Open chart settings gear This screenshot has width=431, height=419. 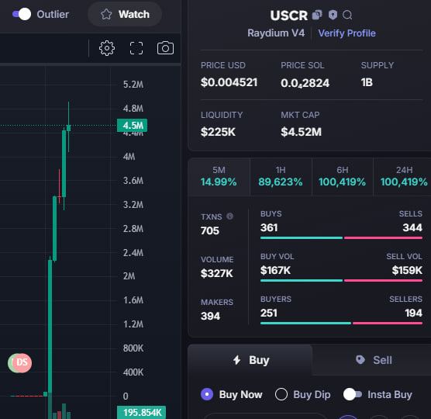pyautogui.click(x=107, y=48)
